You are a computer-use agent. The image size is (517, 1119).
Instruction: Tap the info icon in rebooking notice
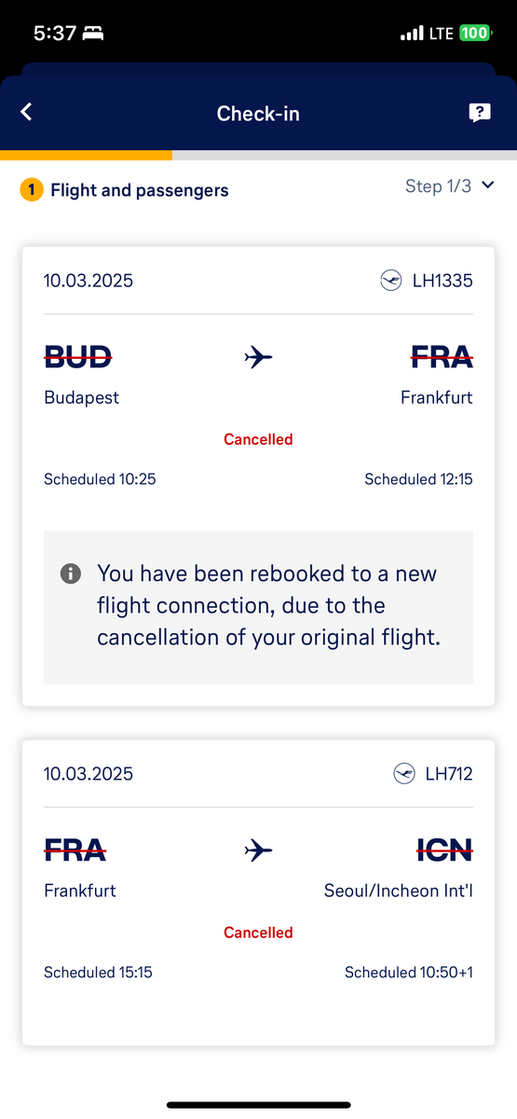point(71,573)
